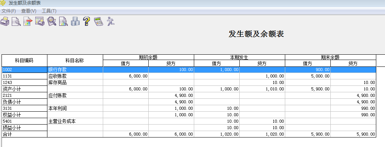385x147 pixels.
Task: Click the 期末余额 group header
Action: coord(330,57)
